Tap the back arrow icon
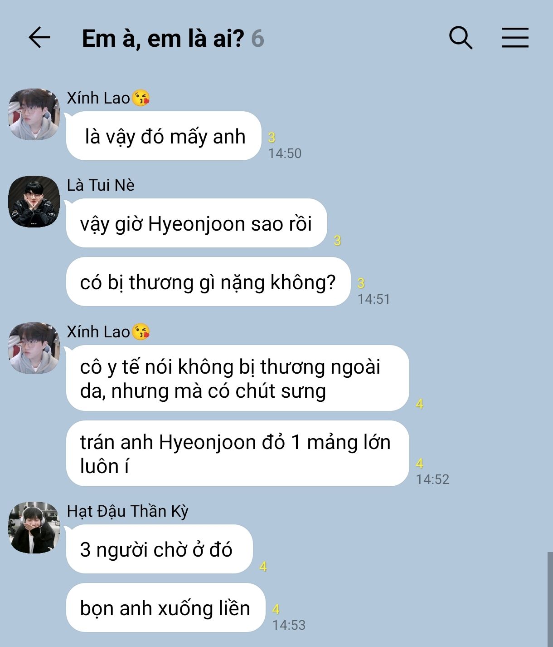The width and height of the screenshot is (553, 647). coord(39,38)
